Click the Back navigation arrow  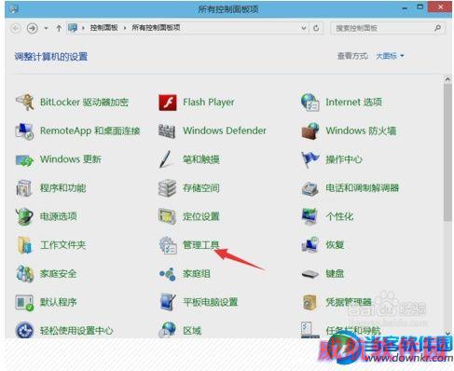tap(15, 28)
